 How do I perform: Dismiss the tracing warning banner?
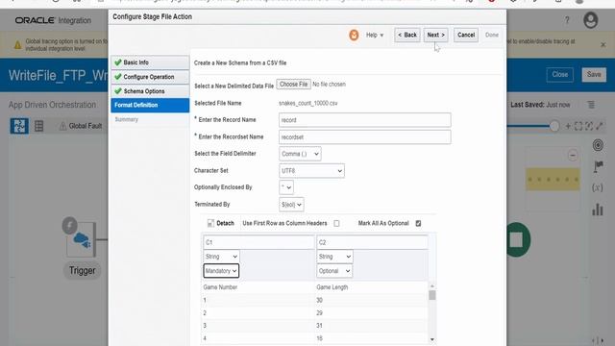[x=603, y=45]
